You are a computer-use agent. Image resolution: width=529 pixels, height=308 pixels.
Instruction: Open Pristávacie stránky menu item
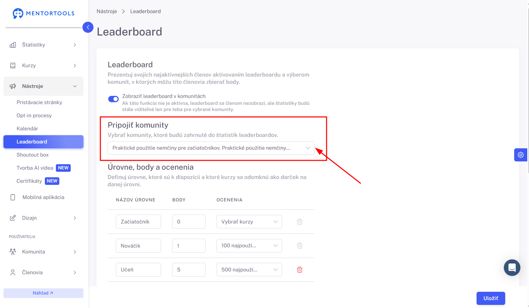pos(39,102)
